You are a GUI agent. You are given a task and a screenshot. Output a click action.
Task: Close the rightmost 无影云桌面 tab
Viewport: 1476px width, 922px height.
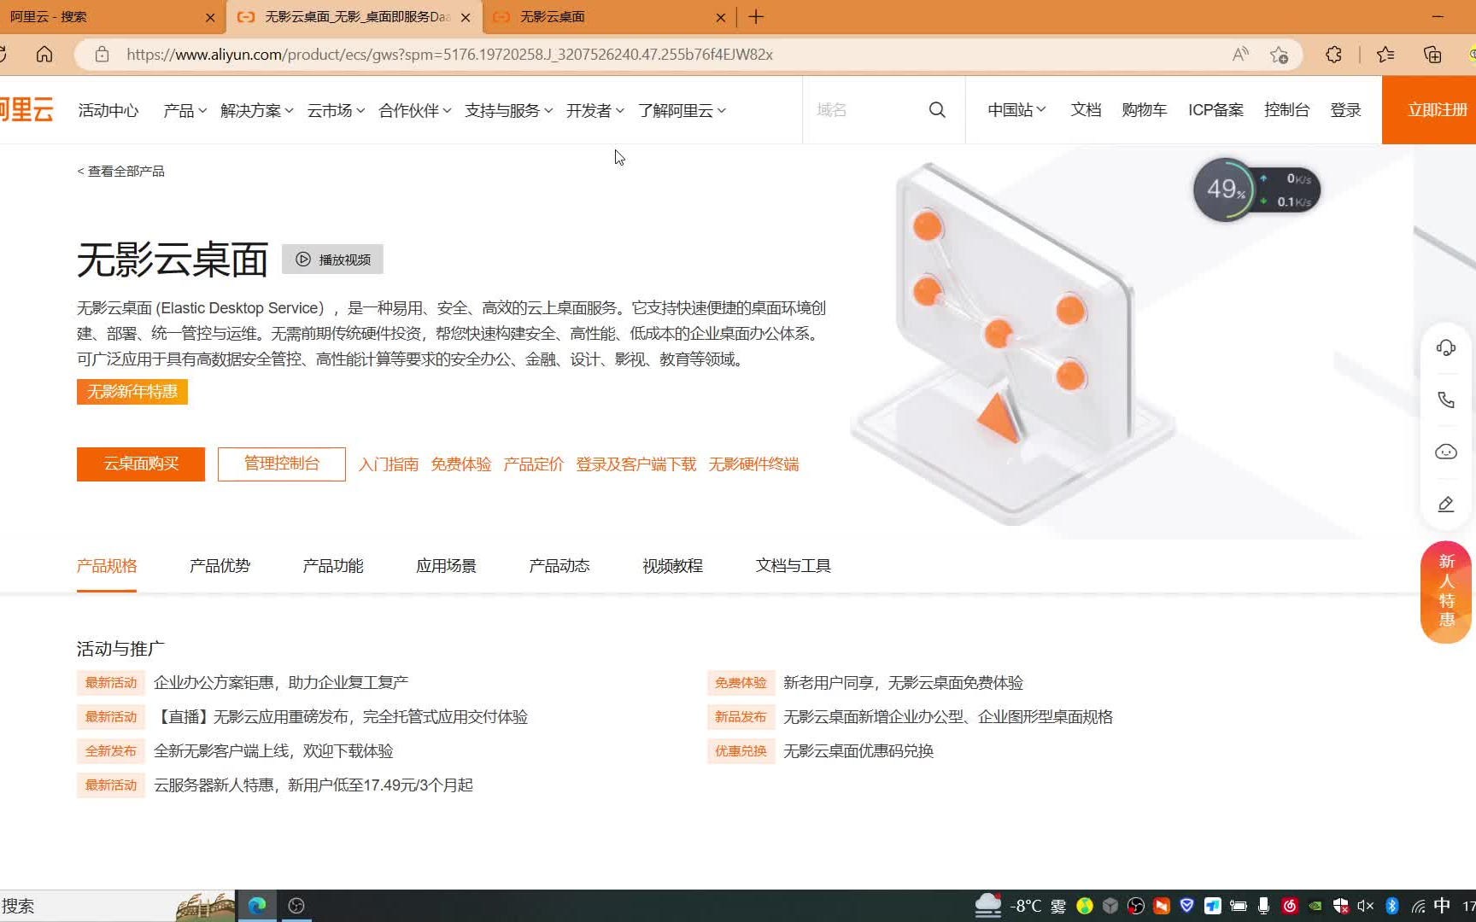720,17
